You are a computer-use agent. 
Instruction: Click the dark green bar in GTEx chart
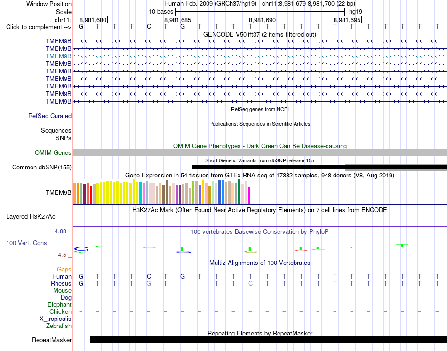[239, 191]
